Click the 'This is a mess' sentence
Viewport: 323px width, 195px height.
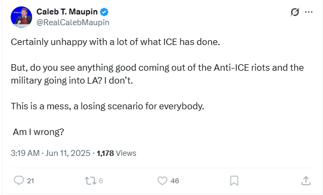107,106
